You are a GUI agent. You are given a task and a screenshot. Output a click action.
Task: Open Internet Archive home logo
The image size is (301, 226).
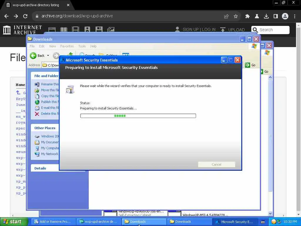coord(22,30)
